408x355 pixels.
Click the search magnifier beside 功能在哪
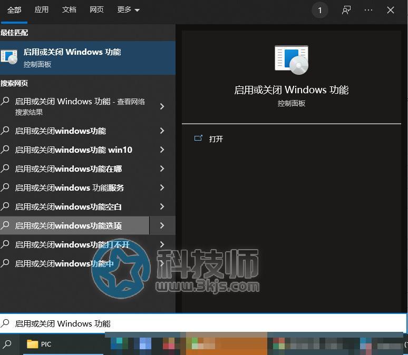5,168
